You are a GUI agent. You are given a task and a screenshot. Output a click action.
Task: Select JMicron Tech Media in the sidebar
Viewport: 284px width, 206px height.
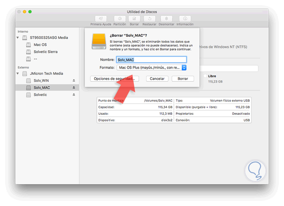pyautogui.click(x=47, y=73)
